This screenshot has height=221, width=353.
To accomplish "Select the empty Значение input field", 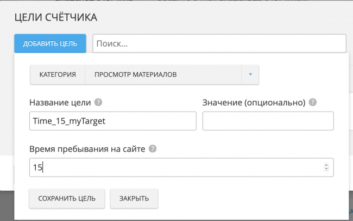I will 268,121.
